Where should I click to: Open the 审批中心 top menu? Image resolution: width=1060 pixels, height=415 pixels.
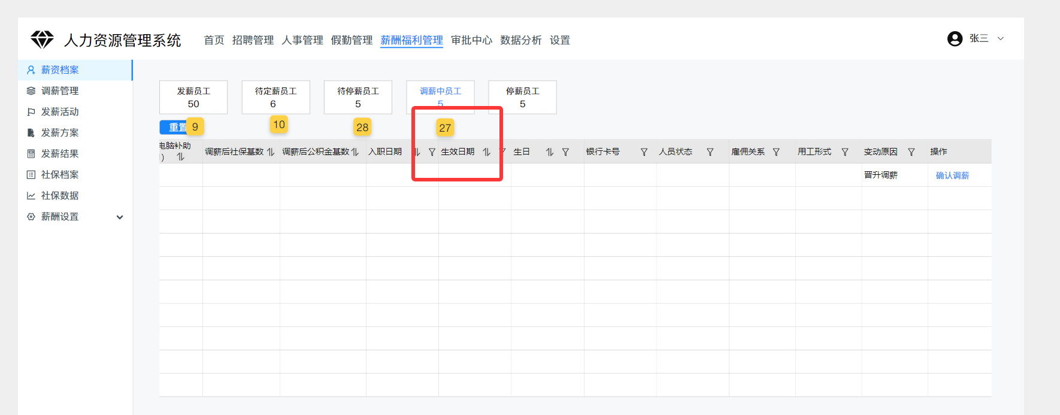click(471, 40)
